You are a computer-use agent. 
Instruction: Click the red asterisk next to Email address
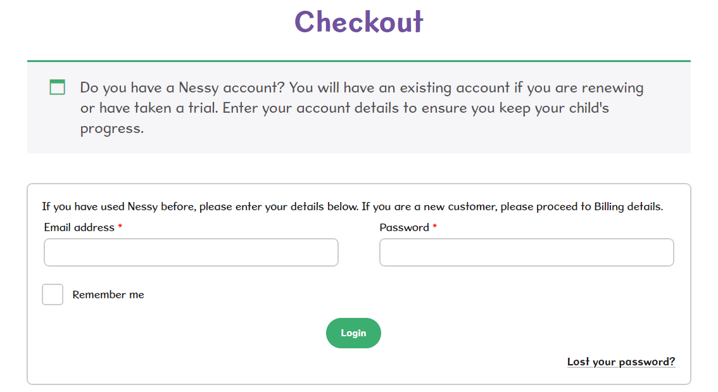point(119,226)
